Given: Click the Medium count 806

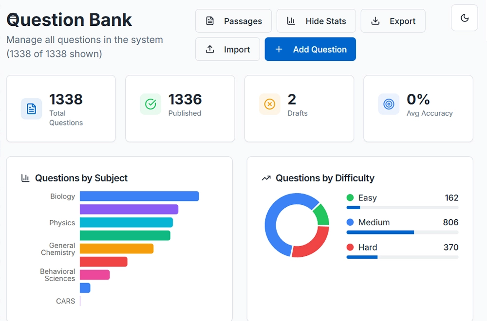Looking at the screenshot, I should (x=450, y=222).
